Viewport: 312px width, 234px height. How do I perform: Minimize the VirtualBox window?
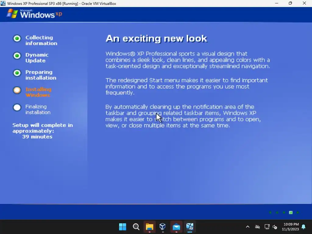277,3
